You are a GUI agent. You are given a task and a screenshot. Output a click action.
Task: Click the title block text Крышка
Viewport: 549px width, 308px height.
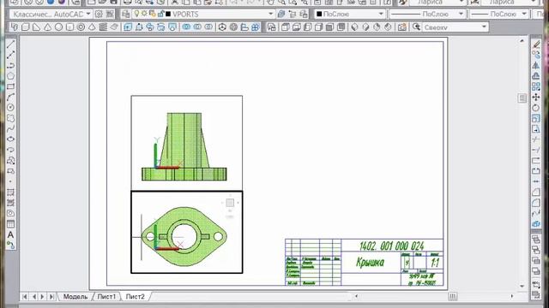tap(371, 263)
